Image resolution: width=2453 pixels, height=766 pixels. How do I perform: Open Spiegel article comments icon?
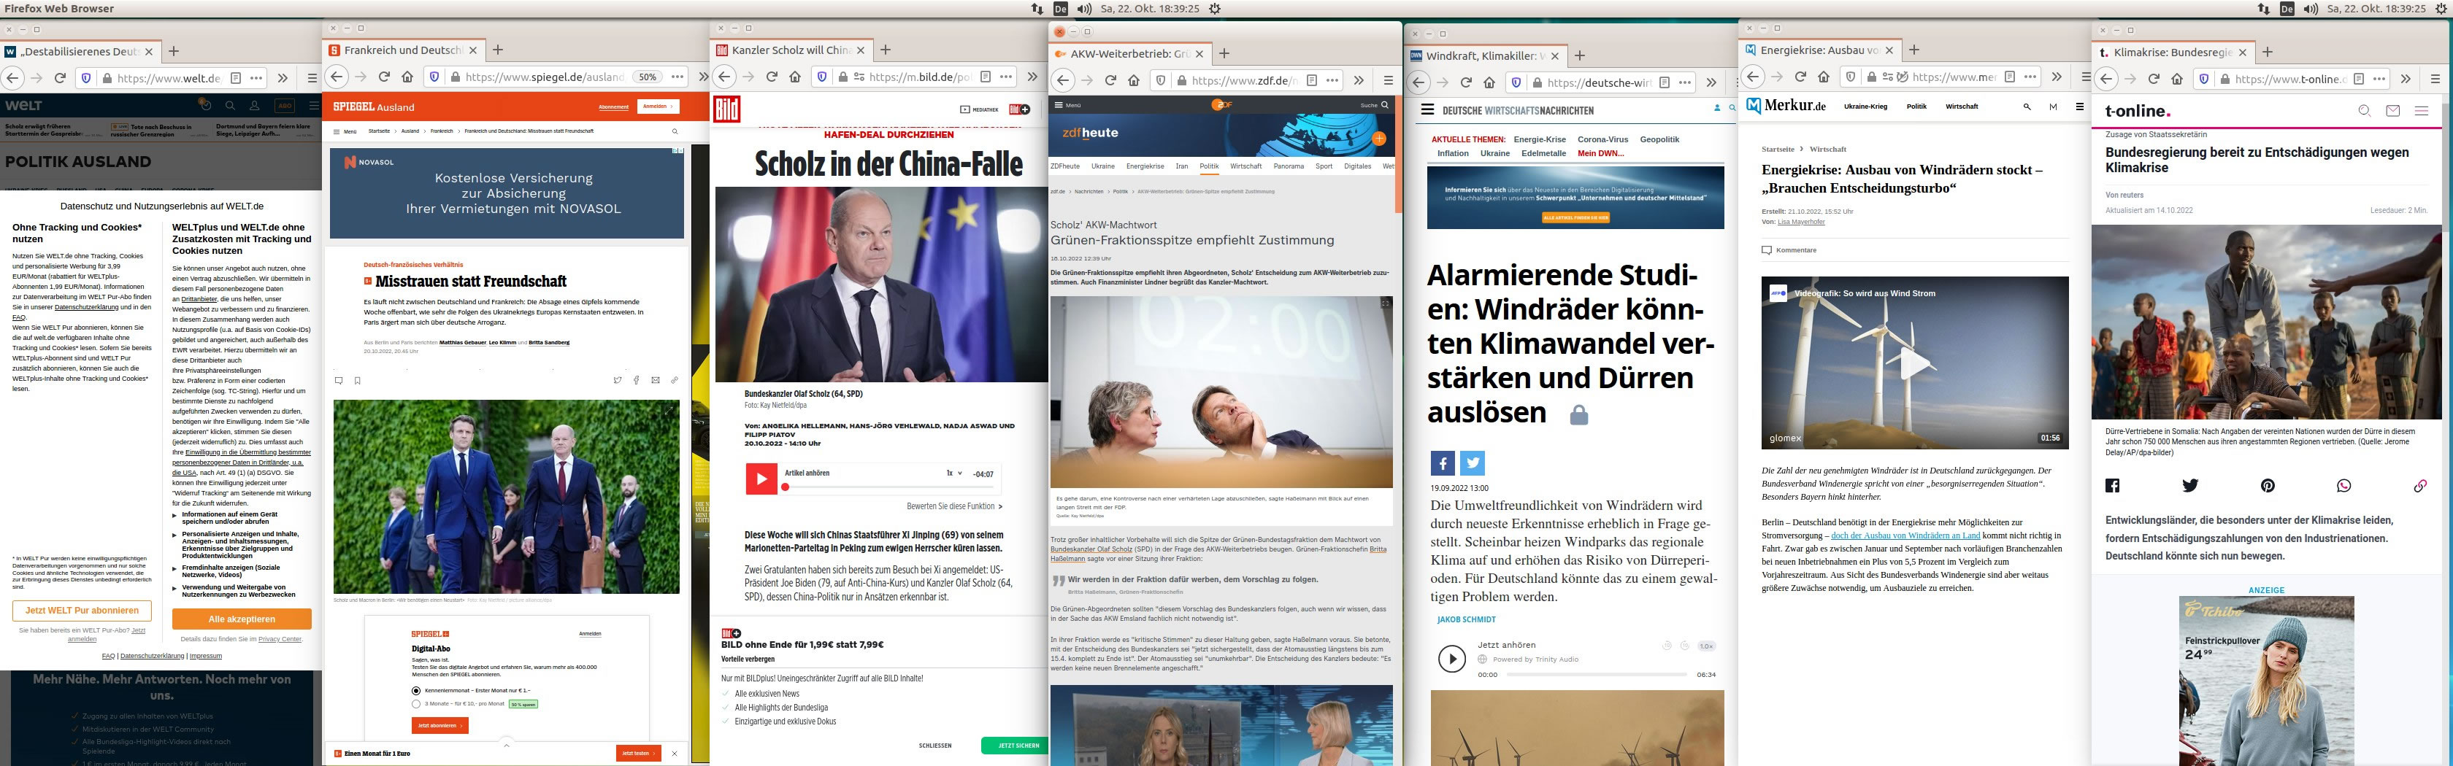(339, 381)
